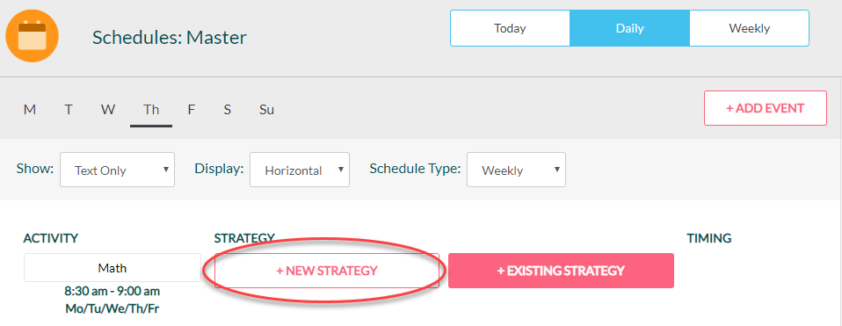Click the orange calendar Schedules icon
This screenshot has width=842, height=326.
tap(33, 37)
